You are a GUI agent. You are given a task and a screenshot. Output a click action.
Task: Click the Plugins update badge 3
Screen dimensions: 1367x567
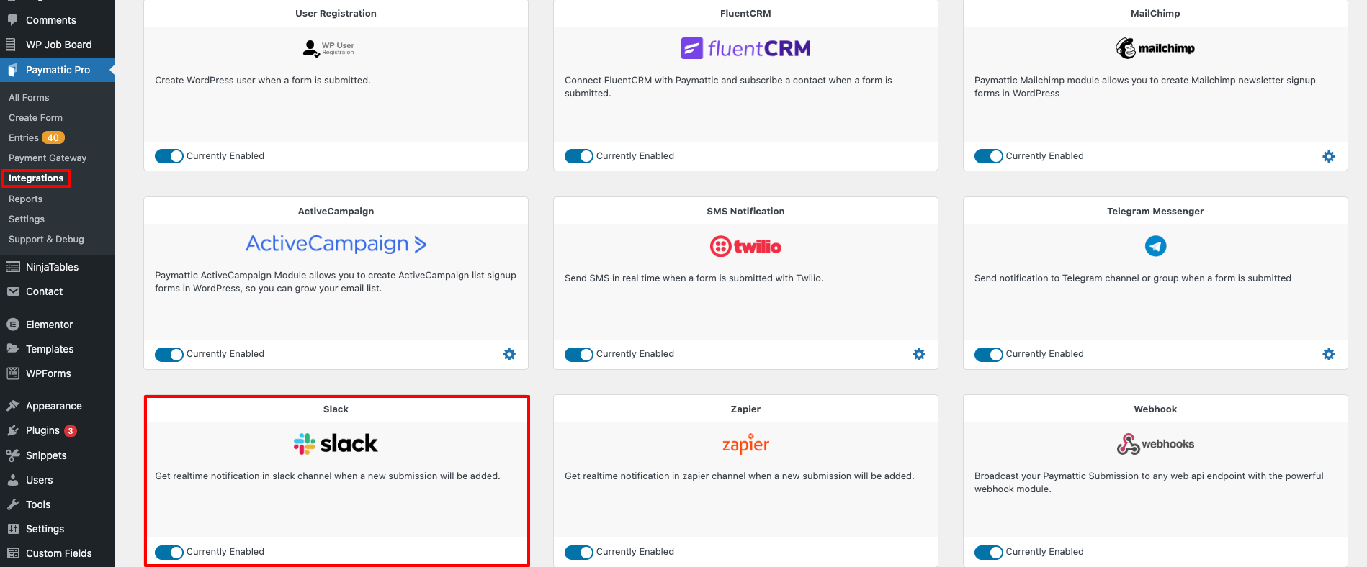coord(71,431)
